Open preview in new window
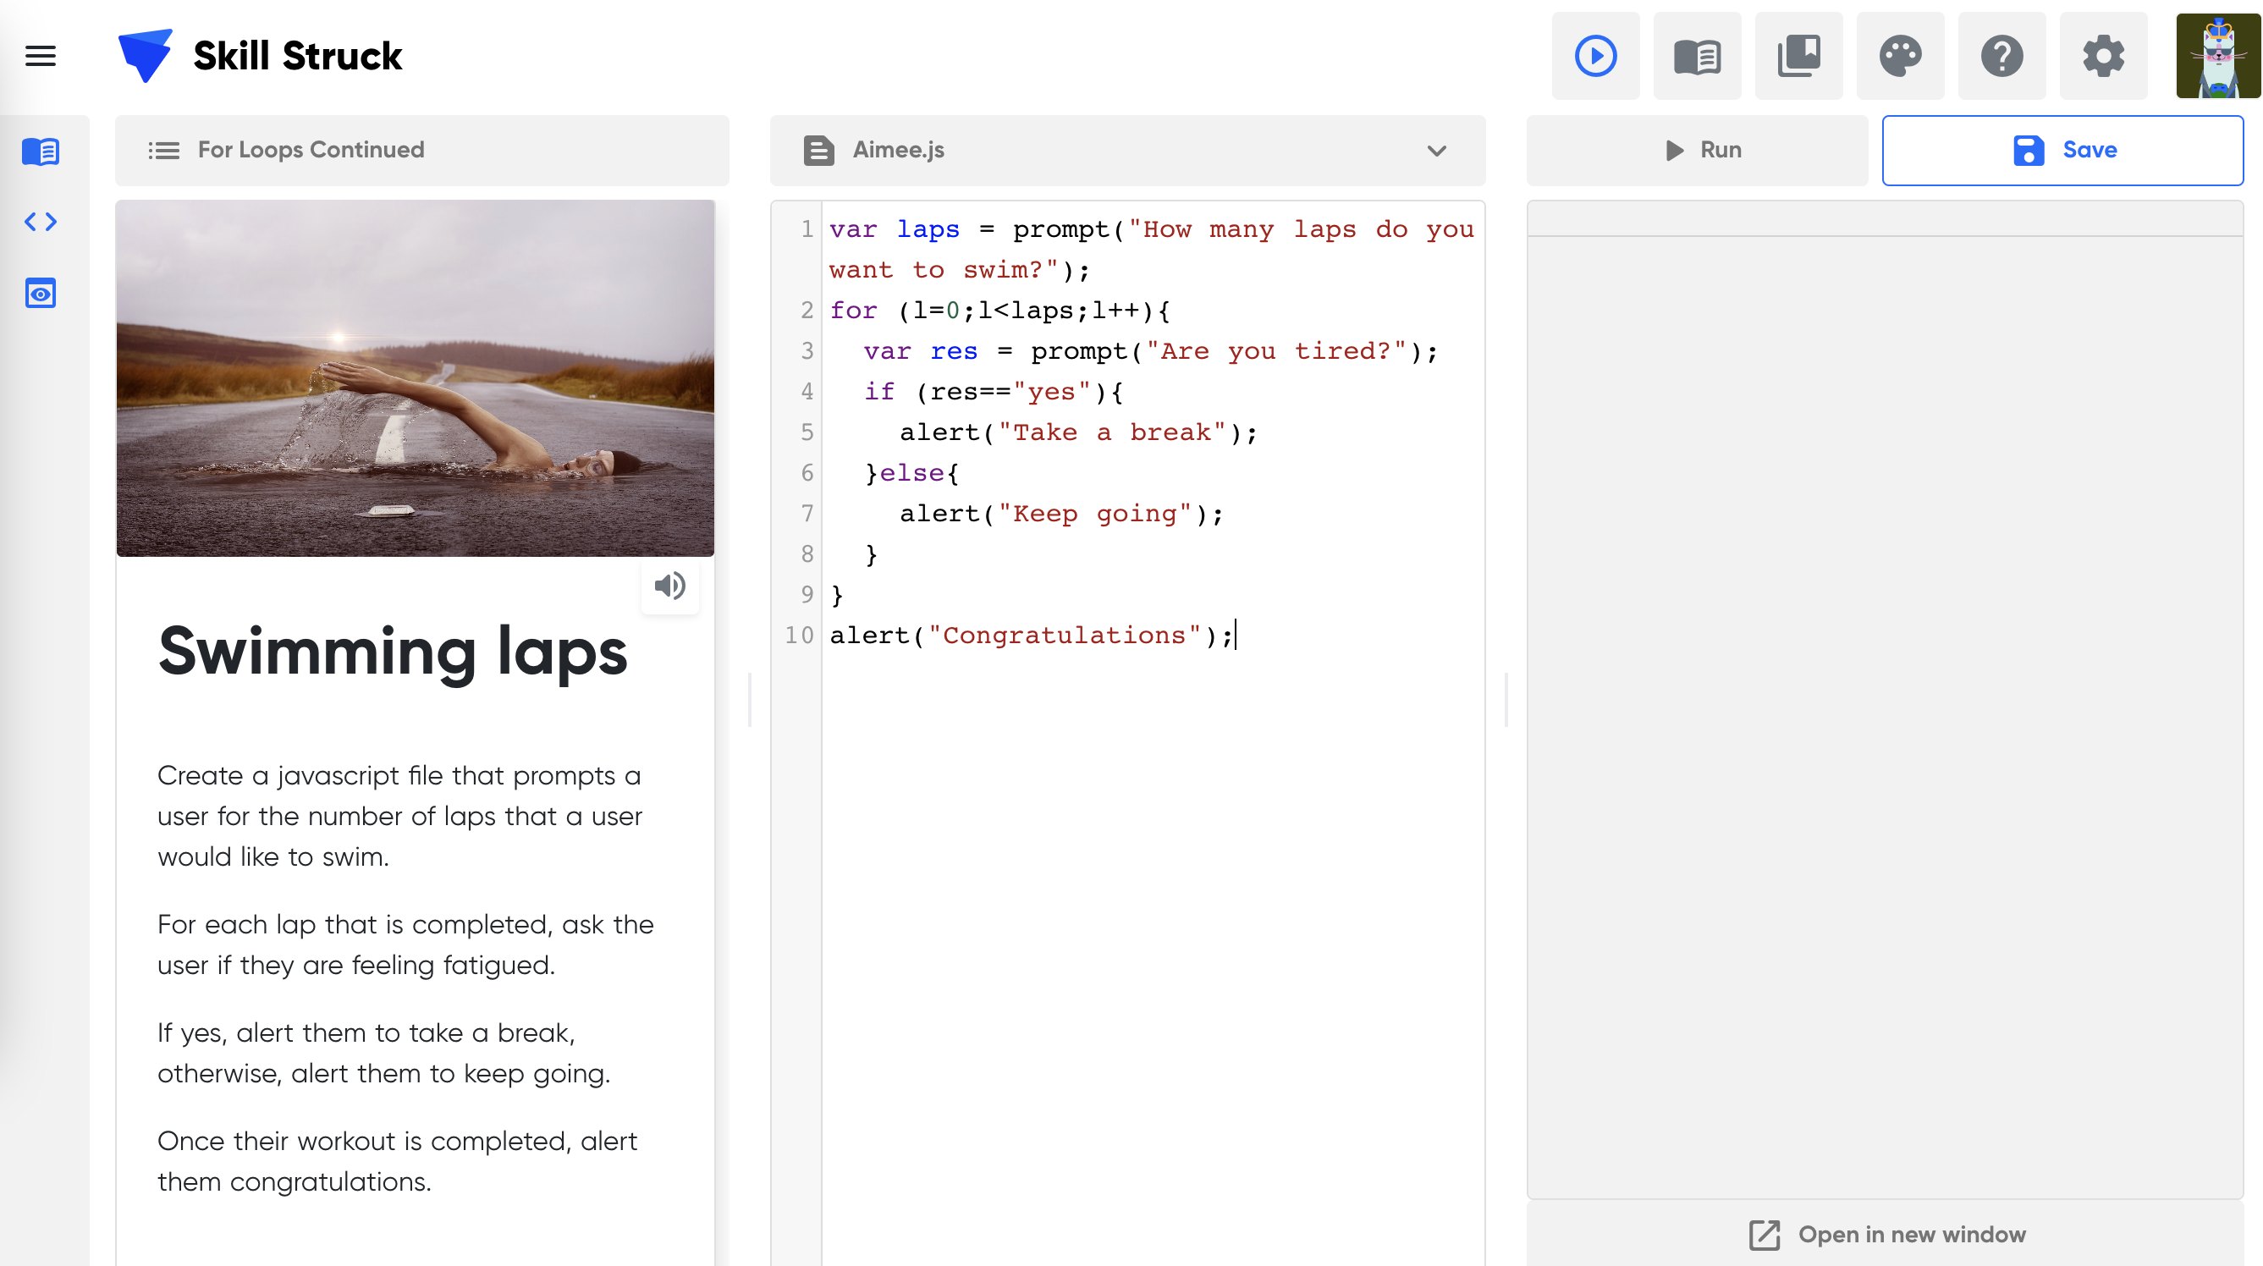 tap(1886, 1234)
